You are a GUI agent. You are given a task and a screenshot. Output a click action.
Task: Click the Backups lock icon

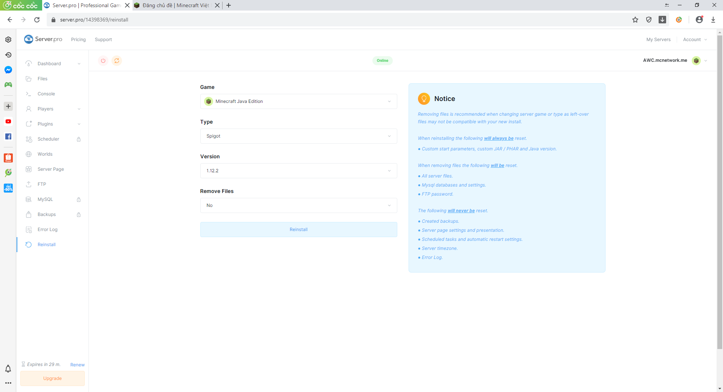[x=79, y=214]
